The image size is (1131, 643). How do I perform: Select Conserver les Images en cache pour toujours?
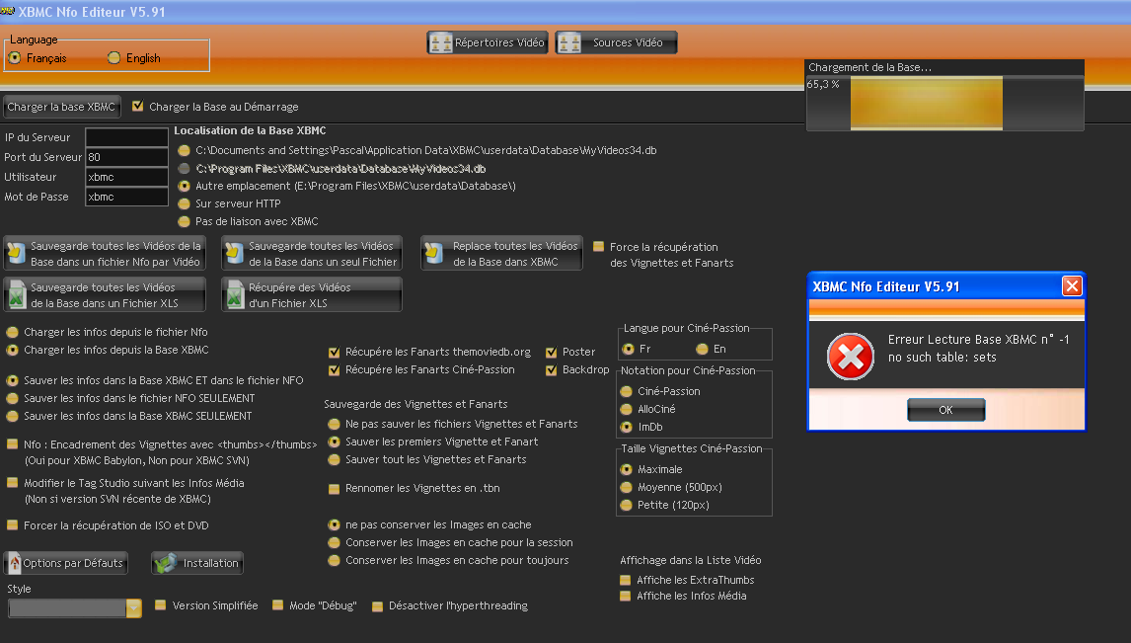[x=334, y=561]
